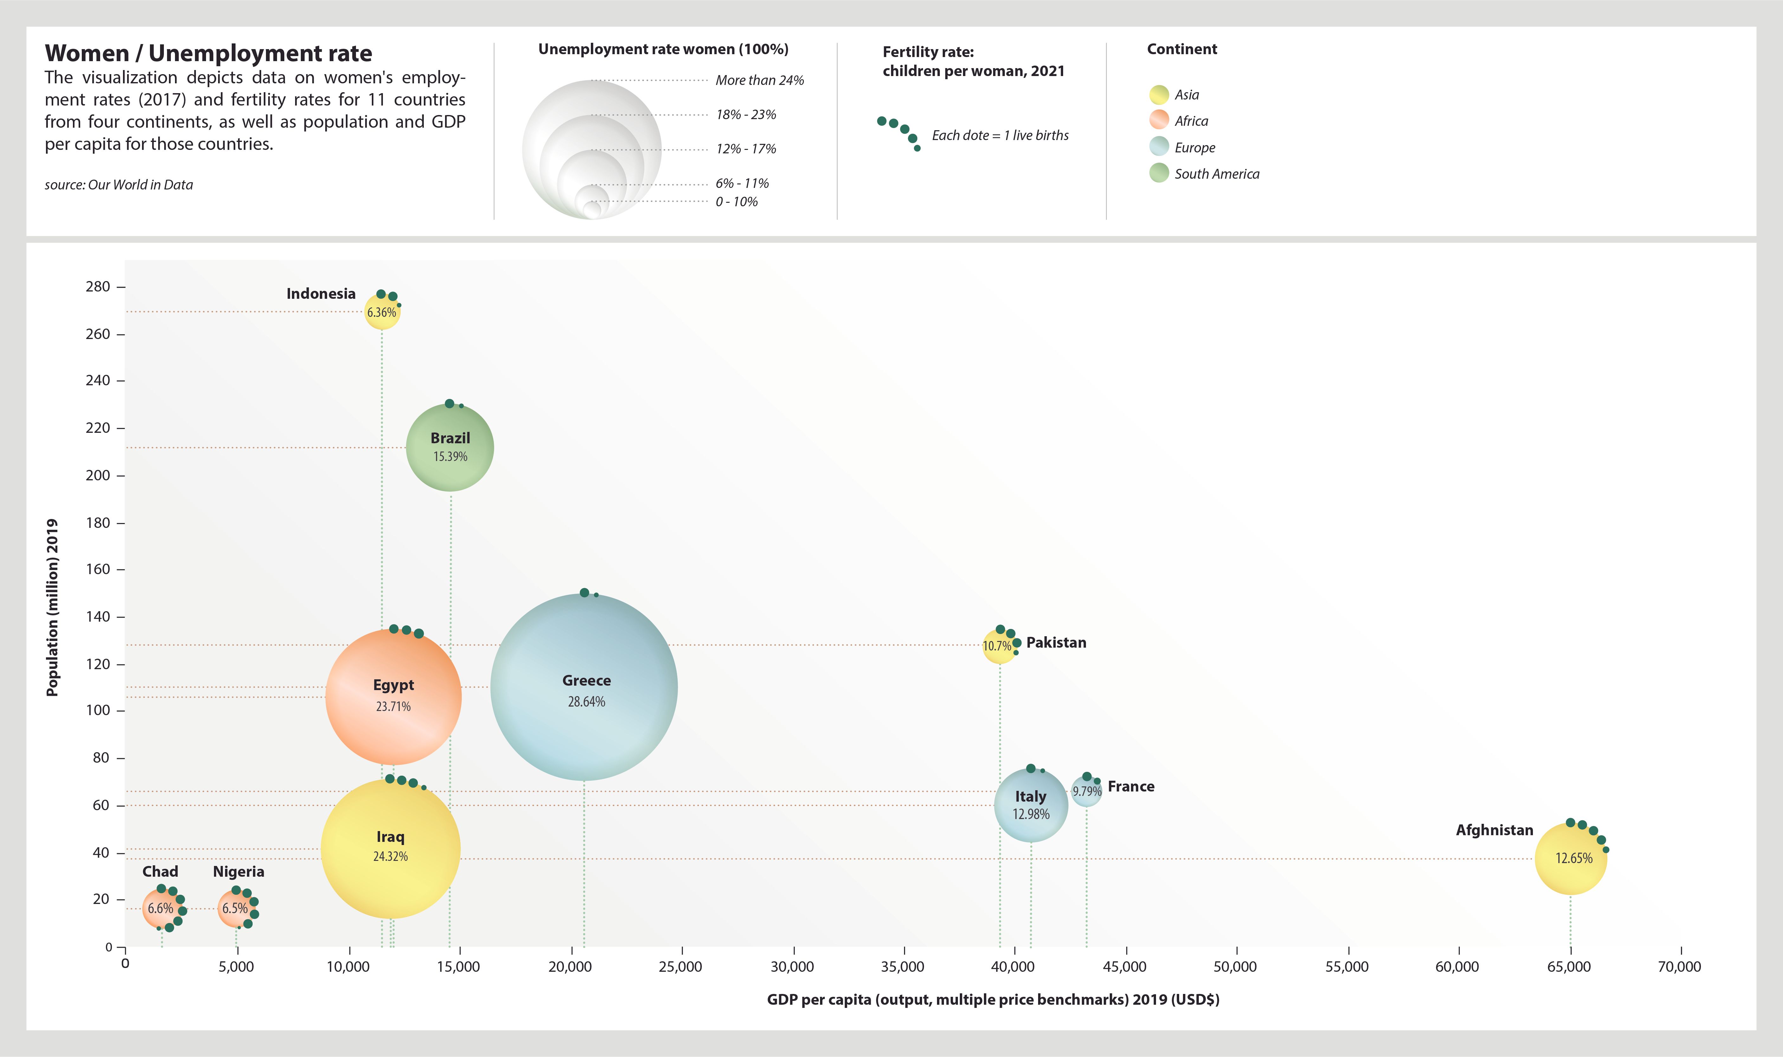Click the South America green legend swatch
The height and width of the screenshot is (1057, 1783).
1158,173
